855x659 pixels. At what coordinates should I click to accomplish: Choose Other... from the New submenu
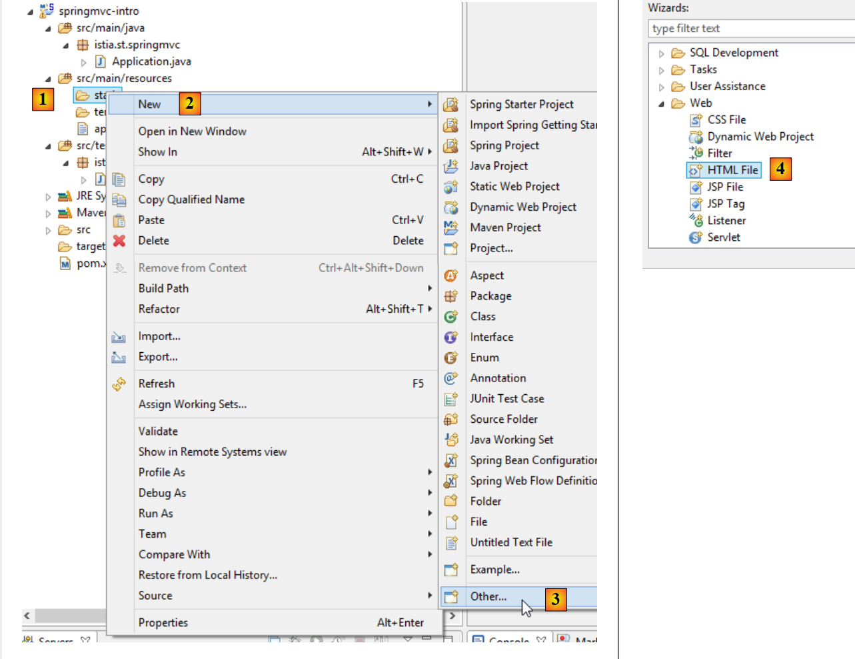488,596
